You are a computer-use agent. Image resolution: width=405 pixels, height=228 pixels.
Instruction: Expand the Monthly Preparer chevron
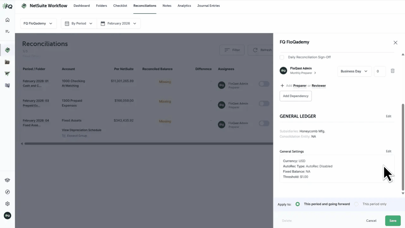(x=315, y=73)
